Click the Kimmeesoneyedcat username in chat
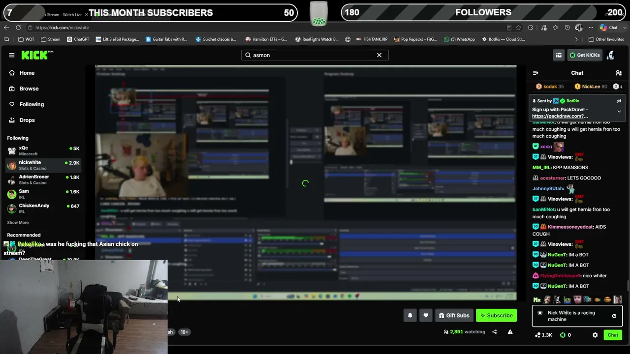This screenshot has width=630, height=354. (570, 227)
